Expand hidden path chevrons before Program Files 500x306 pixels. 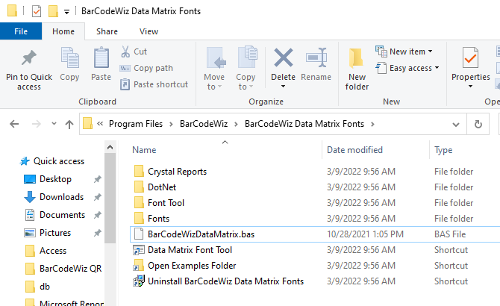[x=100, y=123]
